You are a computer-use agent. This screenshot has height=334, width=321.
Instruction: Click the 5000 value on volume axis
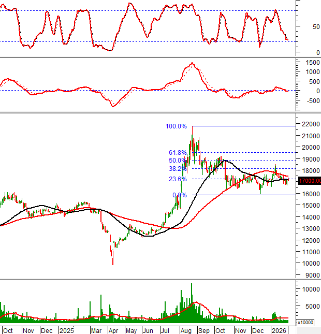point(307,306)
